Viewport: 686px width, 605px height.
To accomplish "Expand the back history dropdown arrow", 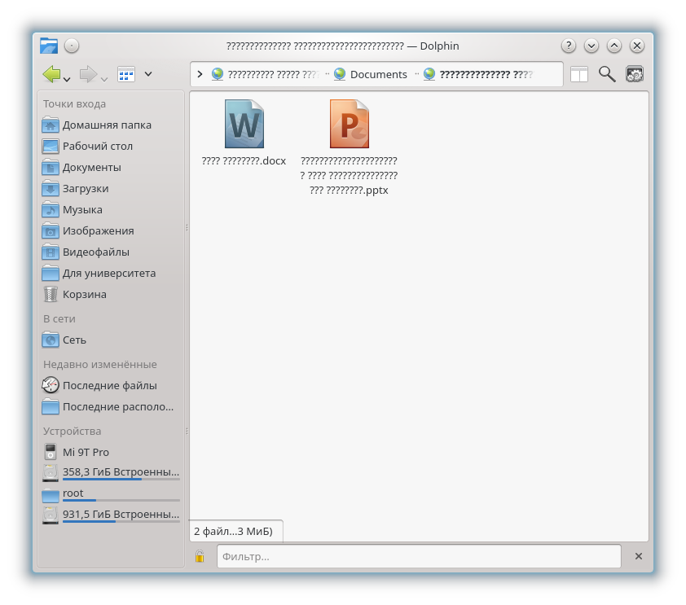I will (x=67, y=79).
